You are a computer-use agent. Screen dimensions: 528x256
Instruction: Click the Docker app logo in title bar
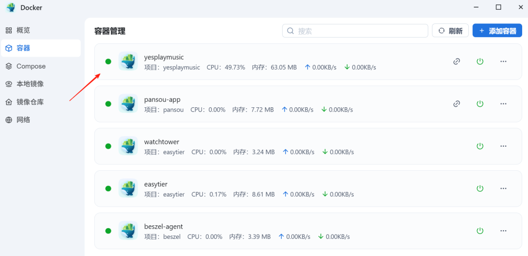click(x=11, y=7)
